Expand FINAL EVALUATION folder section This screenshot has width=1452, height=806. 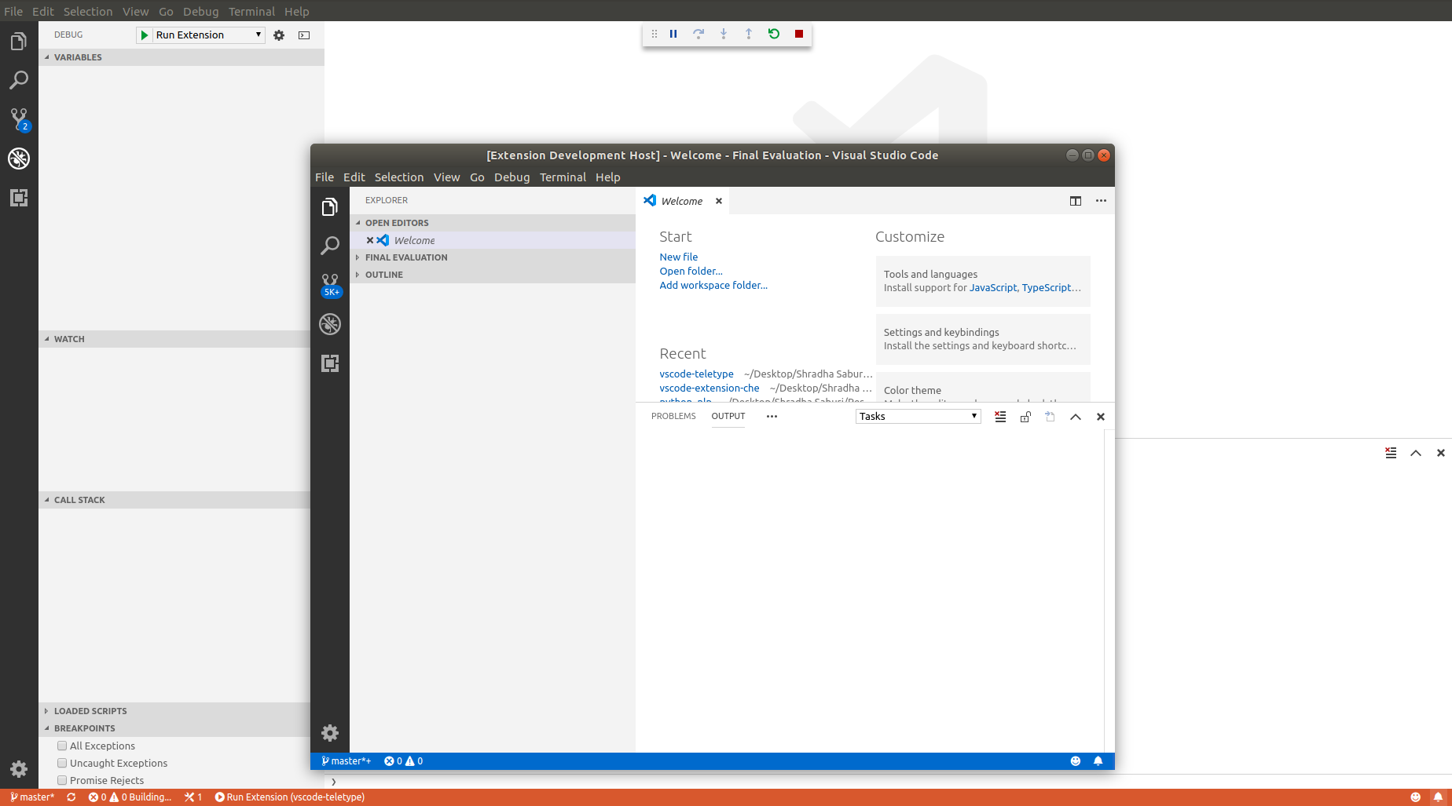493,257
